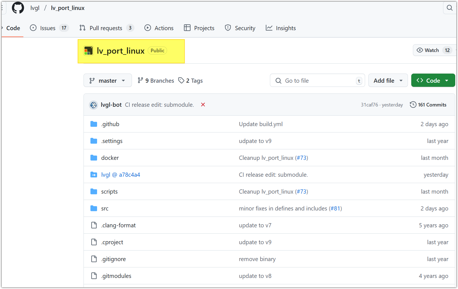Click the Tags label icon
Screen dimensions: 458x289
click(181, 80)
